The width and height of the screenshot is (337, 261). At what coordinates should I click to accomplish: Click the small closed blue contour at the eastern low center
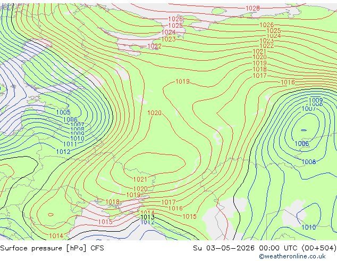304,130
